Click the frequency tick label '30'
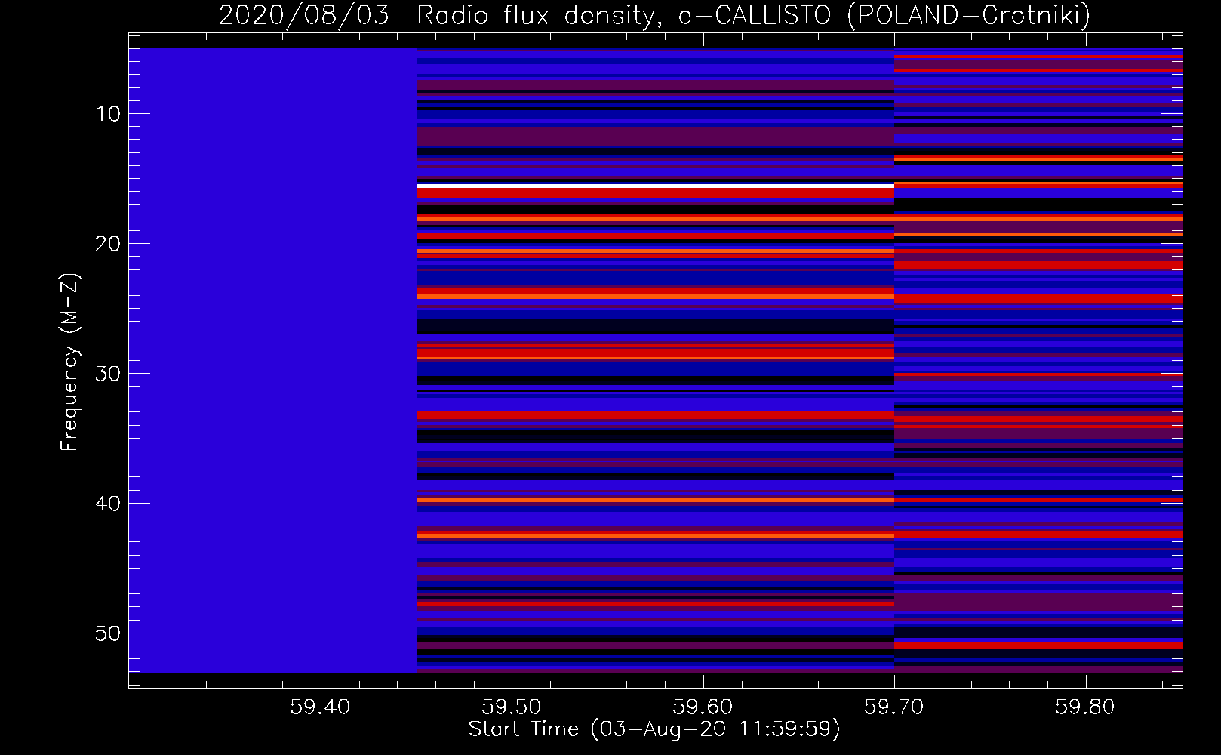 tap(109, 374)
